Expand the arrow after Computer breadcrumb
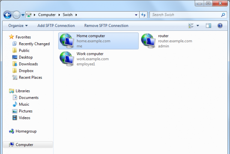230x154 pixels. [x=59, y=15]
